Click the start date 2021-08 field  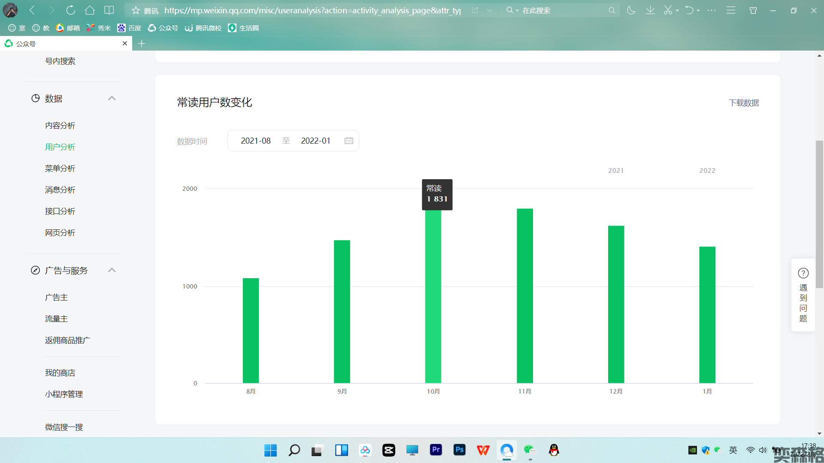click(256, 141)
